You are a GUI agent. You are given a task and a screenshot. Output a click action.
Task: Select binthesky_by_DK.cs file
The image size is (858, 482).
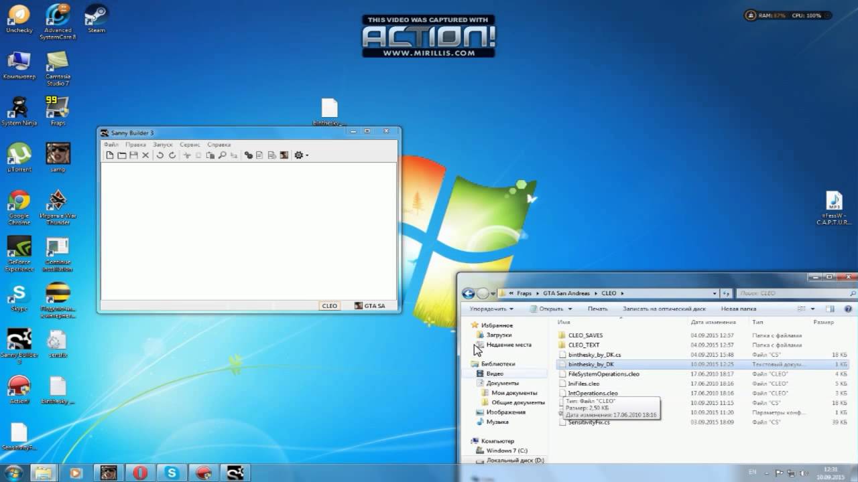pyautogui.click(x=594, y=355)
